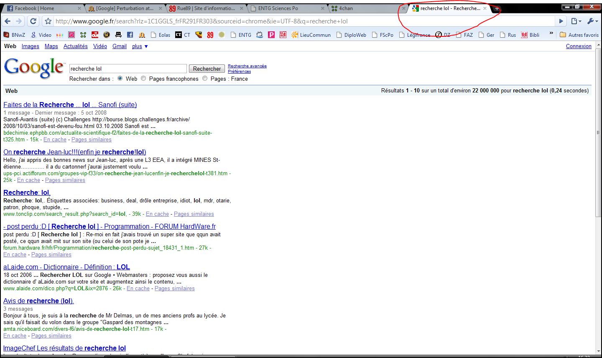Open Vidéo in the Google nav

click(100, 46)
